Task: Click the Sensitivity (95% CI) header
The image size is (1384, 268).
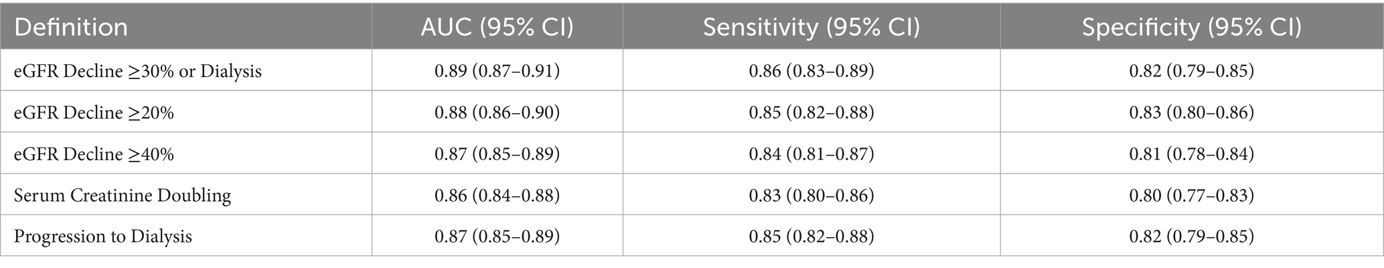Action: coord(811,27)
